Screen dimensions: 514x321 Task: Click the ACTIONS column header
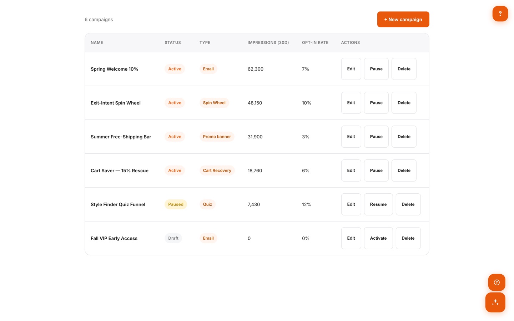(x=351, y=42)
